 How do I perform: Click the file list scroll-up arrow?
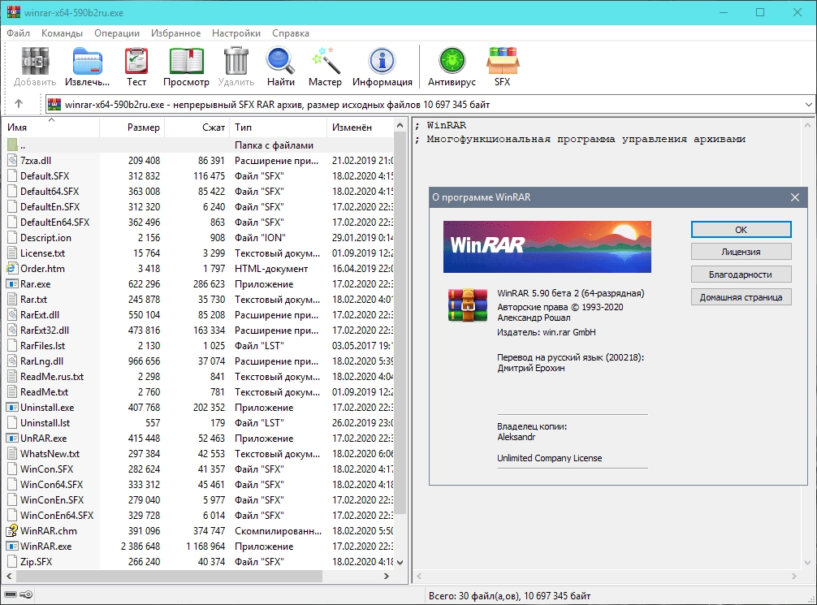(x=400, y=126)
